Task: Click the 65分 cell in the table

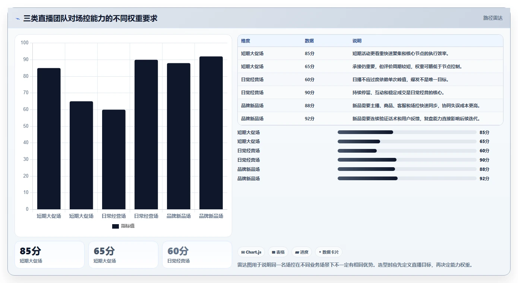Action: pos(310,67)
